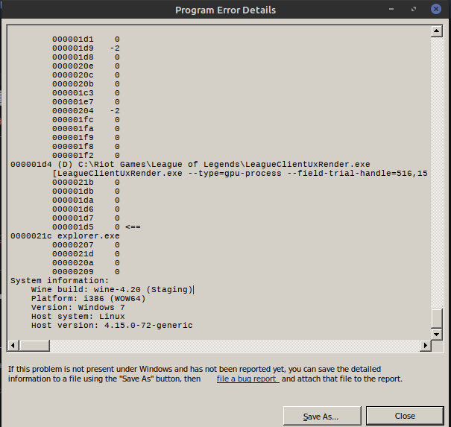The height and width of the screenshot is (427, 451).
Task: Click the '0000021c explorer.exe' line
Action: click(65, 236)
